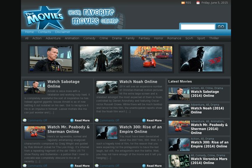Click the small Noah post thumbnail
Image resolution: width=252 pixels, height=168 pixels.
pyautogui.click(x=107, y=87)
